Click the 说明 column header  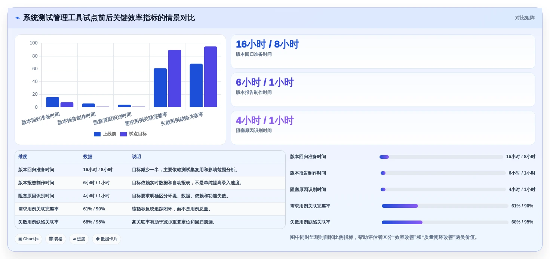[x=136, y=157]
